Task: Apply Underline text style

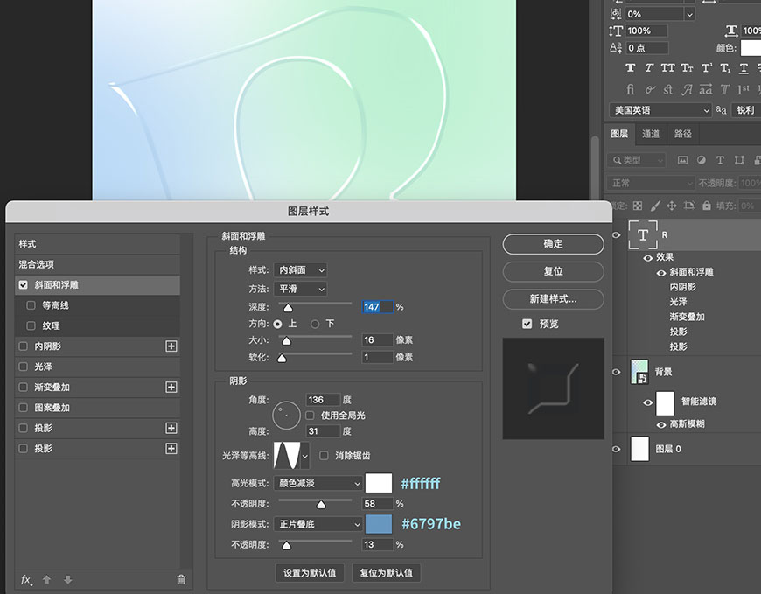Action: (744, 68)
